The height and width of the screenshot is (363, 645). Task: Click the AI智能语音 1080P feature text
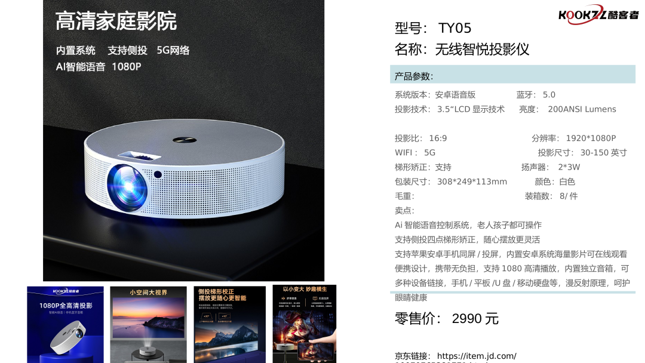click(99, 67)
